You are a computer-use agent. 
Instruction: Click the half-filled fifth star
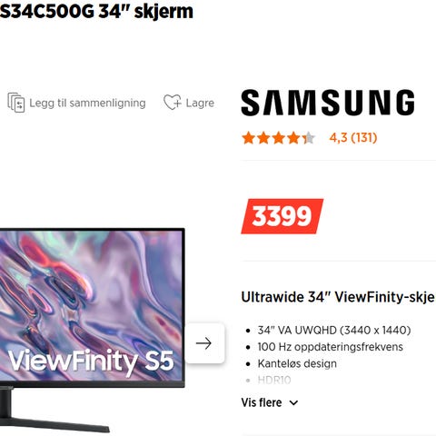309,138
